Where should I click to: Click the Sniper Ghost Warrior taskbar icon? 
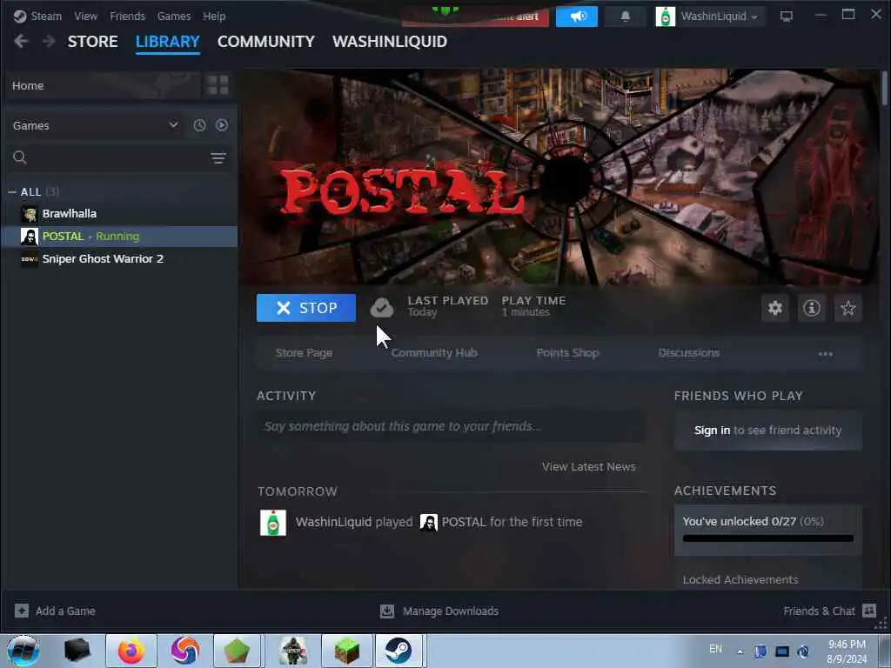tap(293, 651)
